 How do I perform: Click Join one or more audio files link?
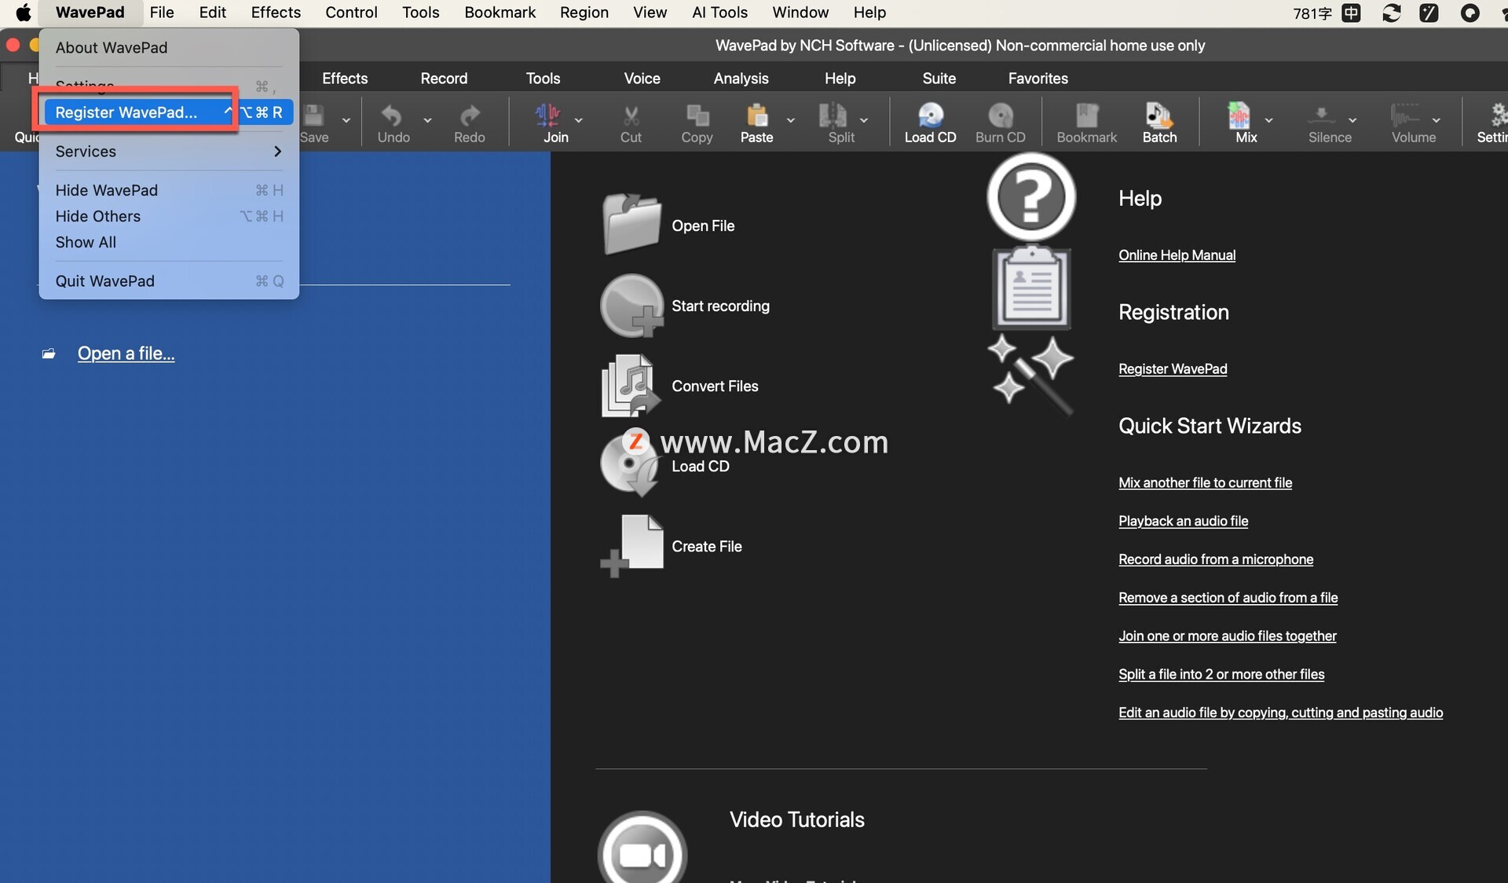[x=1227, y=636]
